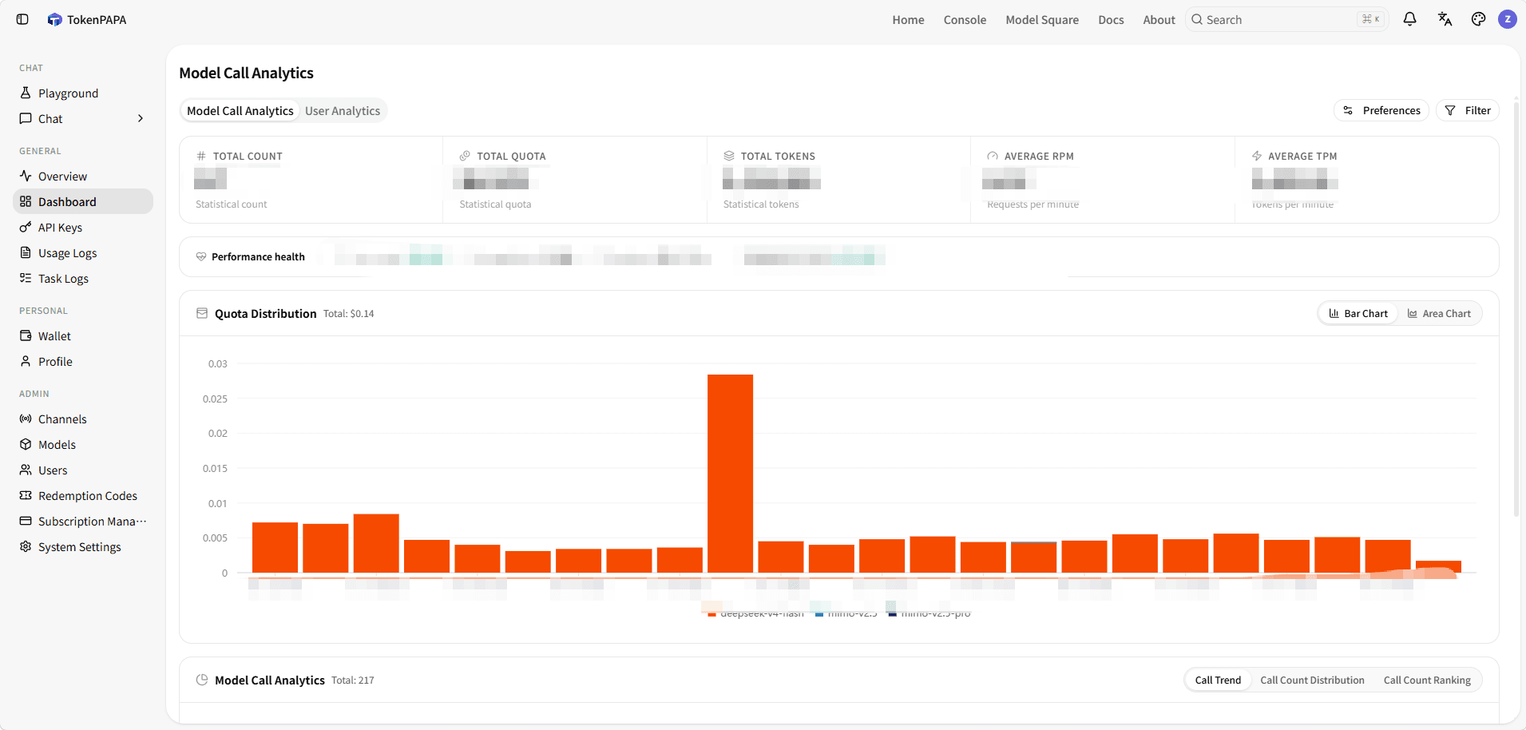This screenshot has width=1526, height=730.
Task: Click the search magnifier icon
Action: 1197,19
